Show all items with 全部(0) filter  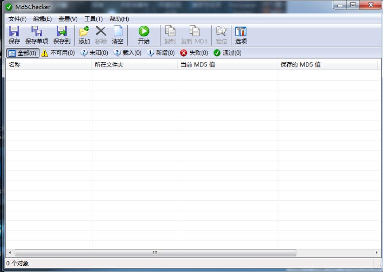[23, 53]
